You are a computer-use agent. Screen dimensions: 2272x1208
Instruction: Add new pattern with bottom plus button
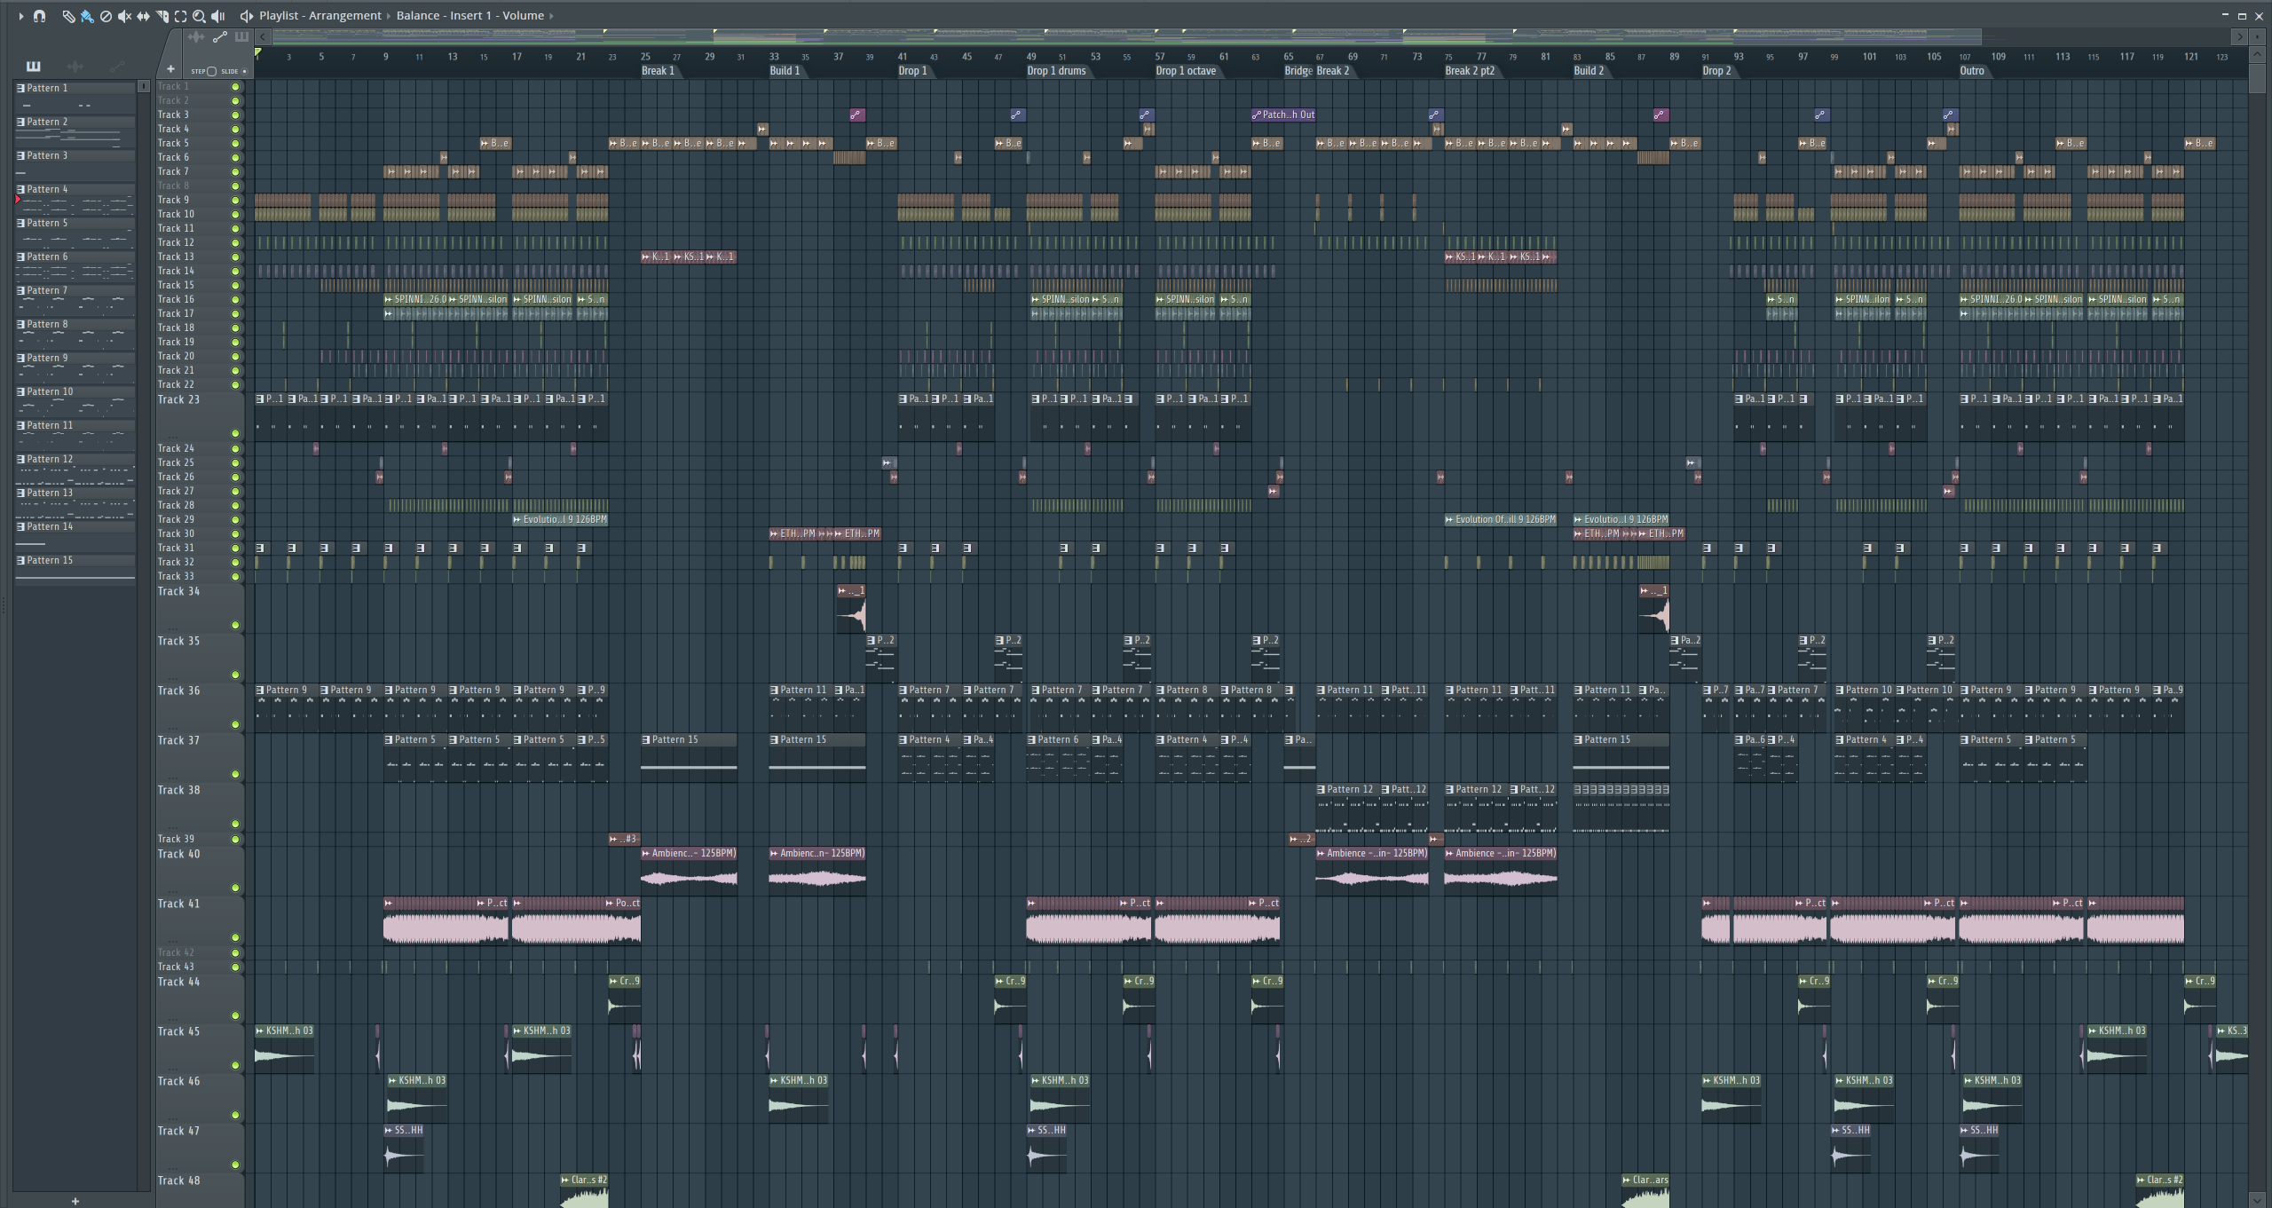[75, 1201]
